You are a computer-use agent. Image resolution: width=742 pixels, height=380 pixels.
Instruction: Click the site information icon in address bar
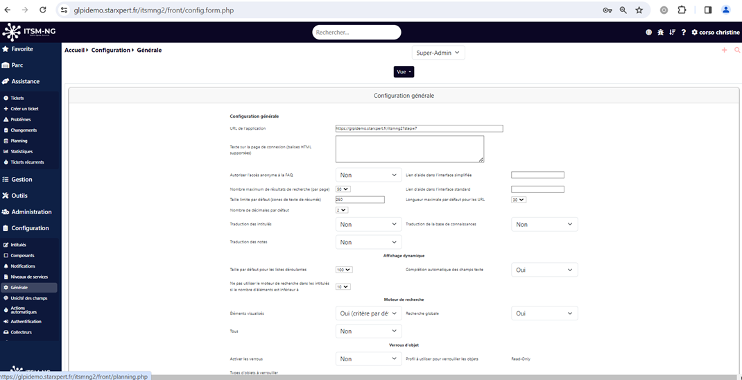pos(64,10)
